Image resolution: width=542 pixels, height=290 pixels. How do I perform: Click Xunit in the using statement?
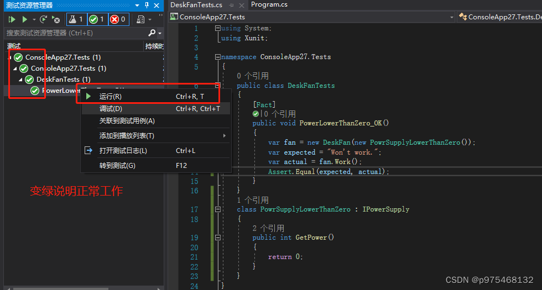point(255,38)
